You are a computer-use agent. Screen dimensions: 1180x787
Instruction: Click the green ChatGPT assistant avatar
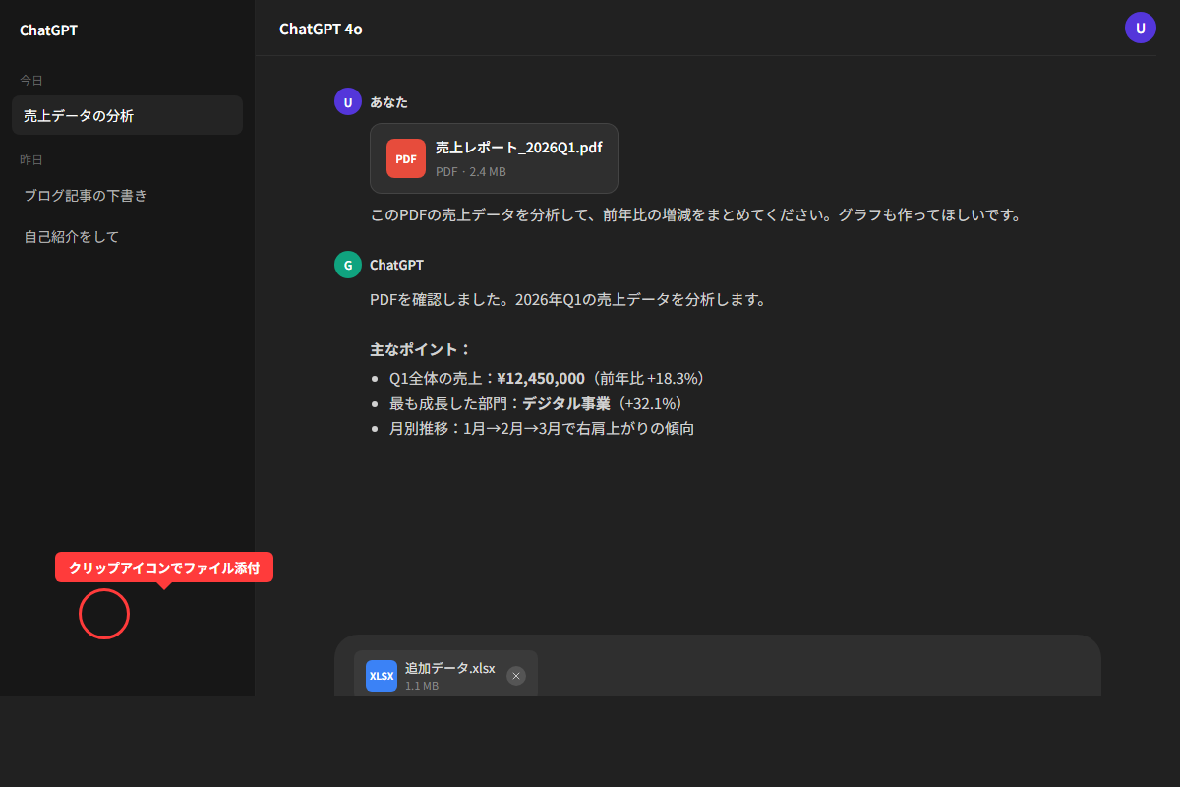[x=347, y=265]
